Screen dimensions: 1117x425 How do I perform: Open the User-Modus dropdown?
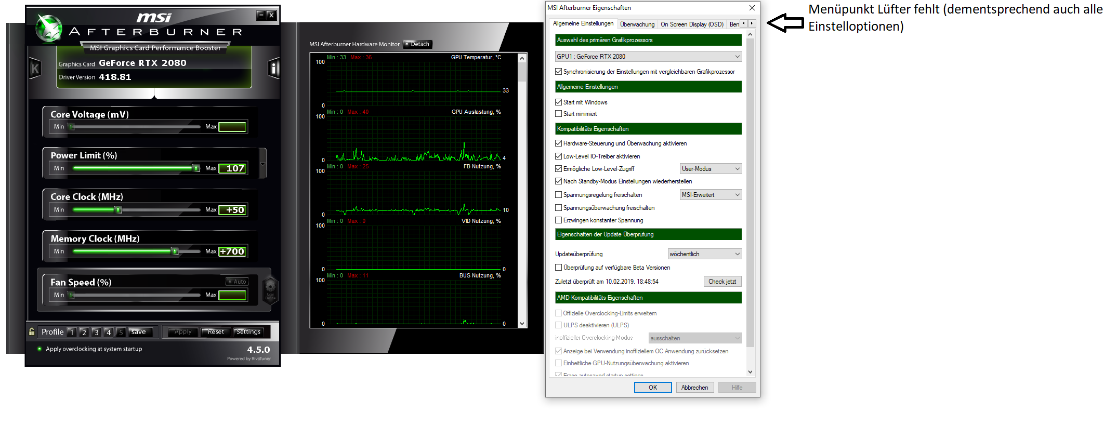[711, 169]
